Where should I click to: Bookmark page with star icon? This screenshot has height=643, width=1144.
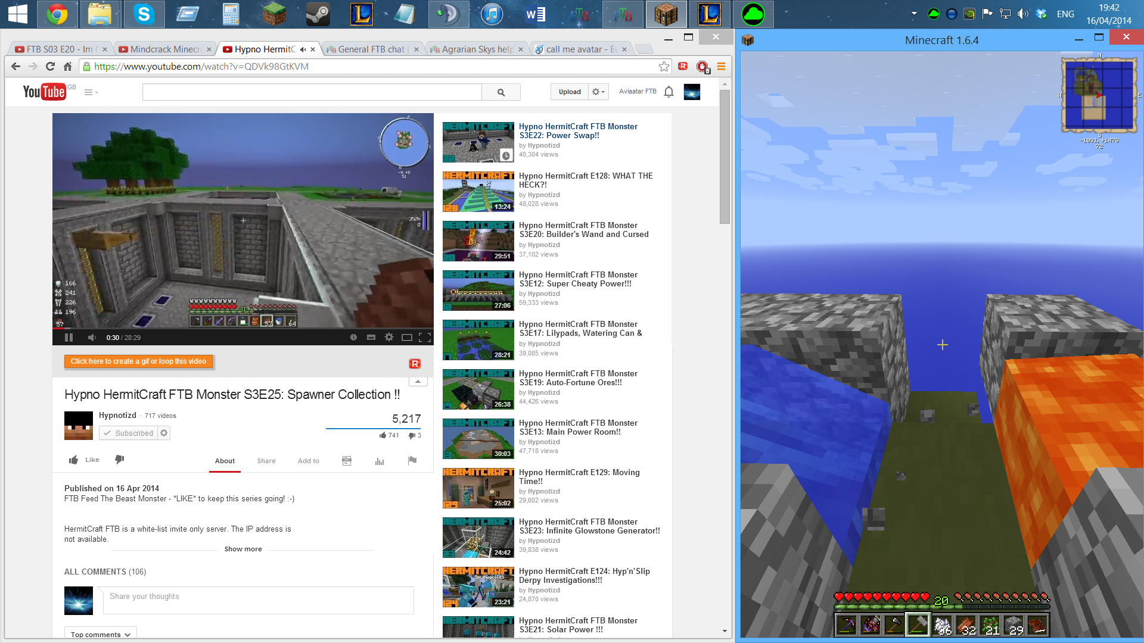pyautogui.click(x=664, y=67)
